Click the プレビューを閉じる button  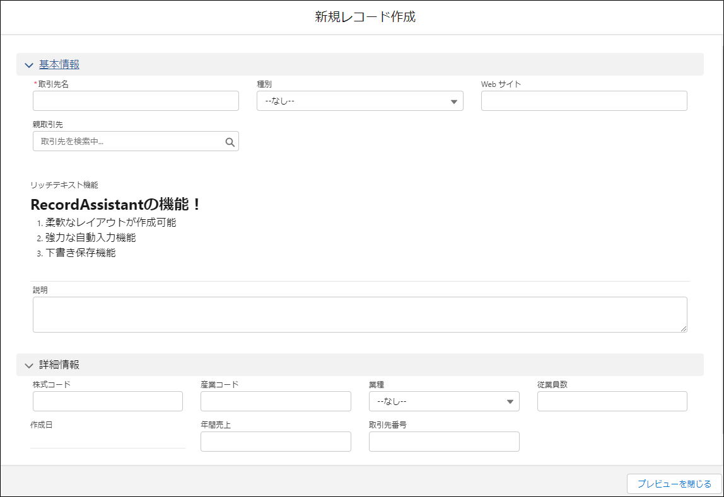[674, 484]
